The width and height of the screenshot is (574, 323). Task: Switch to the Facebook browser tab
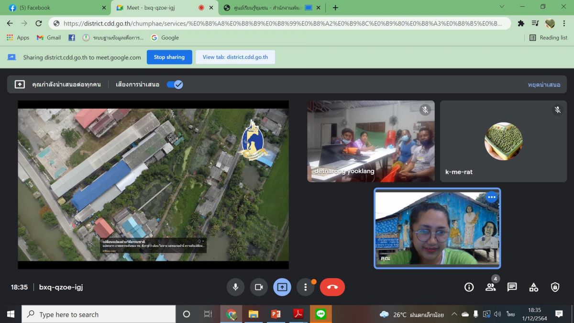click(55, 8)
